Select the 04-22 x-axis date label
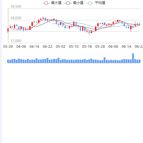143x143 pixels. (47, 47)
